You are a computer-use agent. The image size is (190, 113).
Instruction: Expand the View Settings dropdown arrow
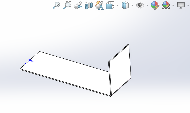coord(188,5)
